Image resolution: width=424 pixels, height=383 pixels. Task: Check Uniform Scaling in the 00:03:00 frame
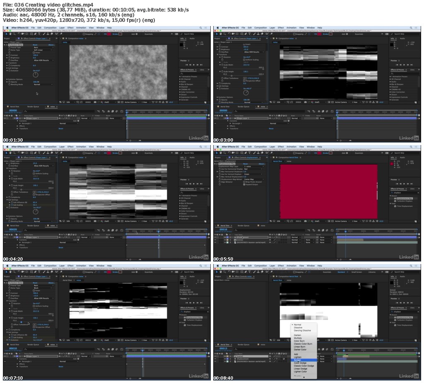click(244, 60)
